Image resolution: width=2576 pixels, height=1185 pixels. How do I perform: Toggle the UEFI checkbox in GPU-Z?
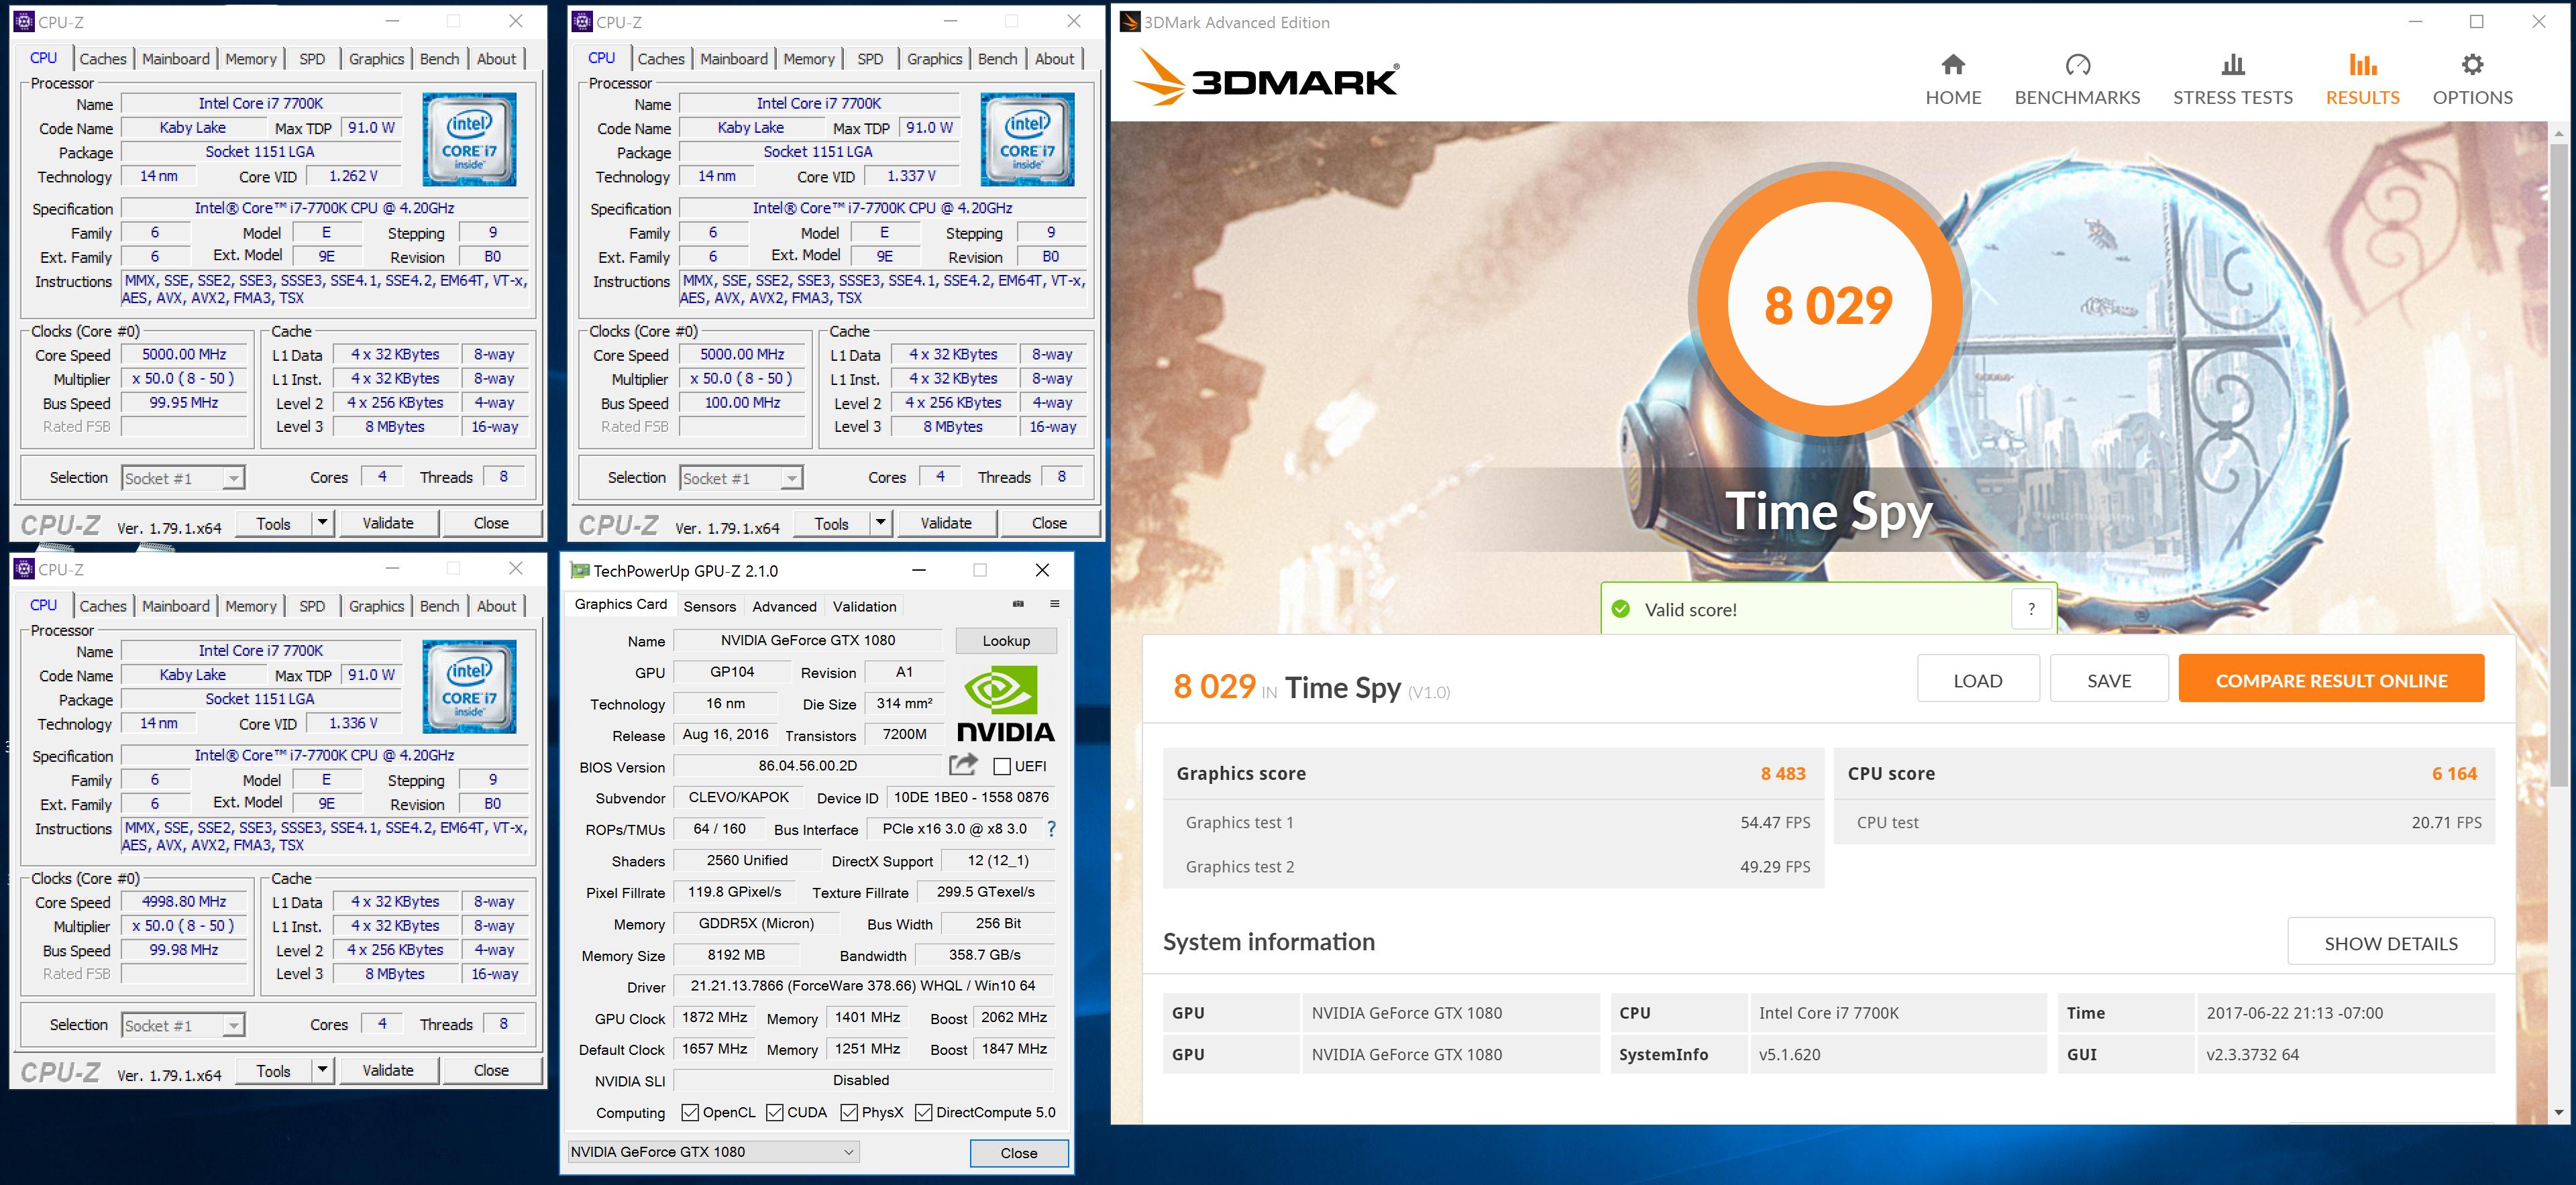[x=1001, y=766]
